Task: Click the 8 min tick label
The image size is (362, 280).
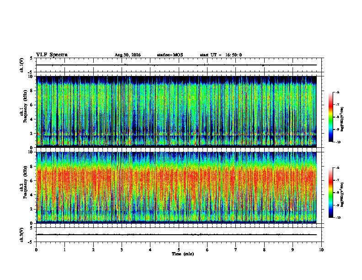Action: pyautogui.click(x=264, y=250)
